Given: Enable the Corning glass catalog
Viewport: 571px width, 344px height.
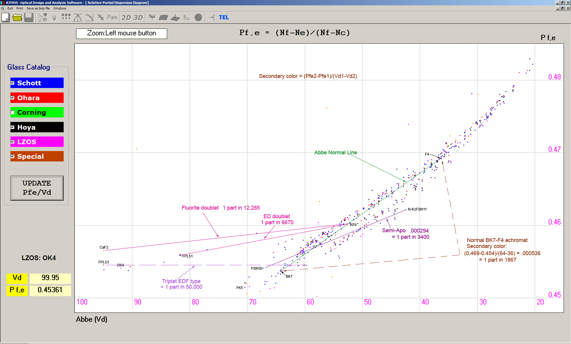Looking at the screenshot, I should (12, 112).
